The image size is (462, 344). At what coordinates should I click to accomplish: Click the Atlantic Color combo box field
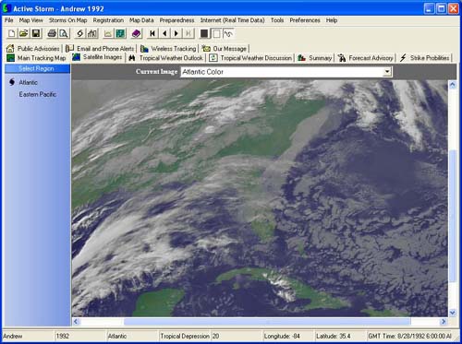click(286, 72)
